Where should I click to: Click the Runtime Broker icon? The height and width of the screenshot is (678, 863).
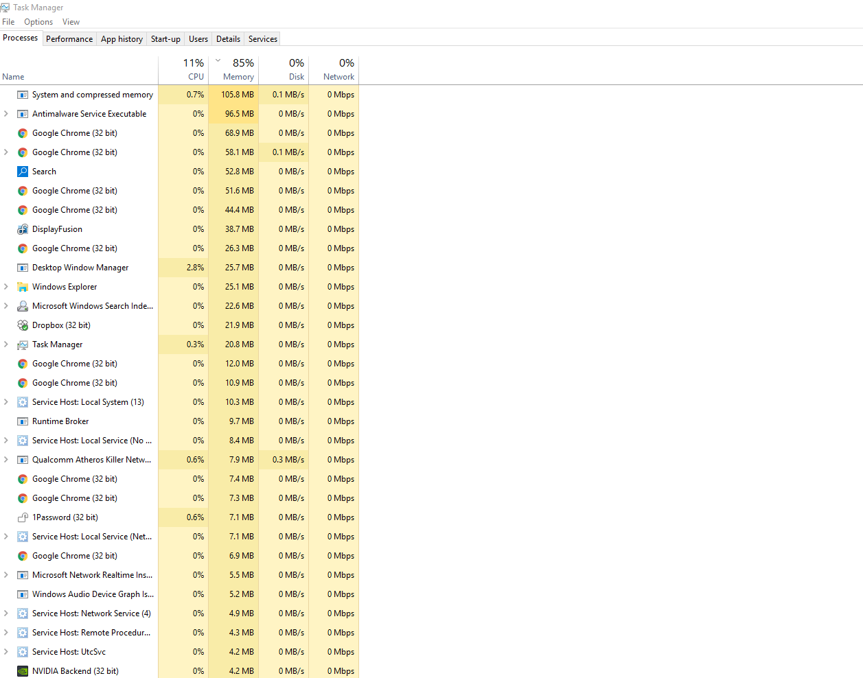point(23,421)
